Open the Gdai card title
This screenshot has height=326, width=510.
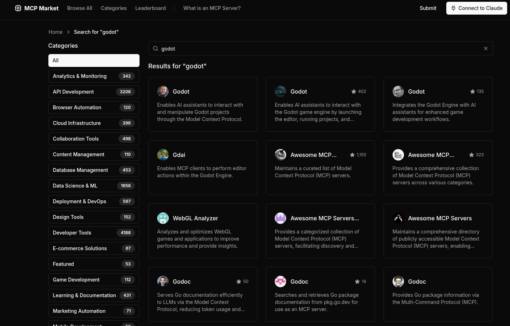(x=179, y=155)
